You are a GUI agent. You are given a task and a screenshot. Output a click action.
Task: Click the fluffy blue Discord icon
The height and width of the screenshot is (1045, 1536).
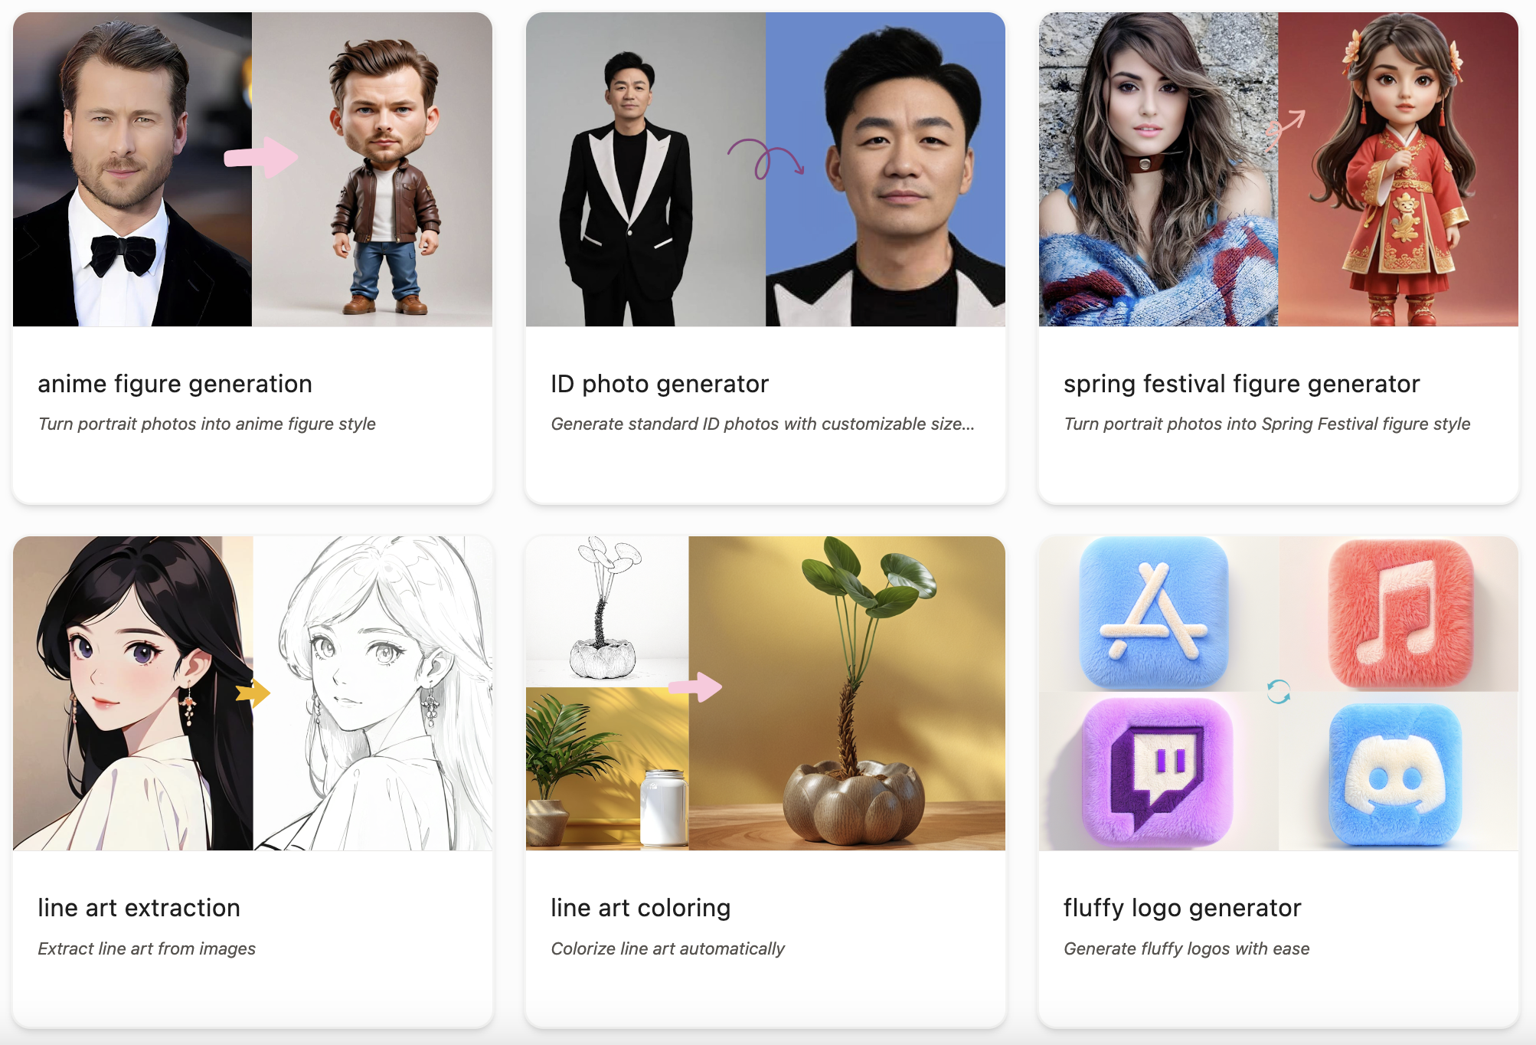(1395, 775)
